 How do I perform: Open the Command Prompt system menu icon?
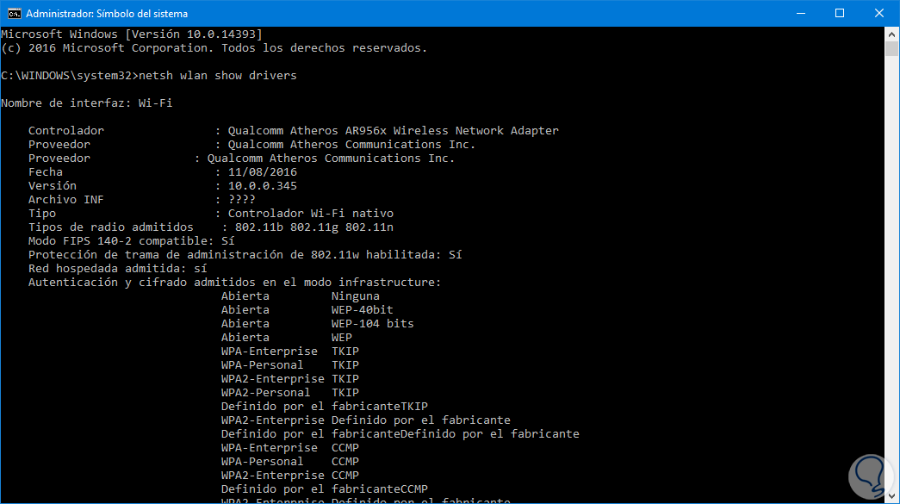pyautogui.click(x=13, y=14)
